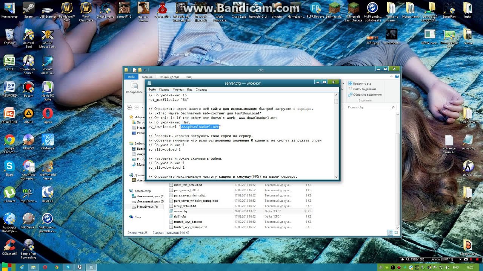Select file trusted_keys_example.txt
483x271 pixels.
pyautogui.click(x=190, y=227)
